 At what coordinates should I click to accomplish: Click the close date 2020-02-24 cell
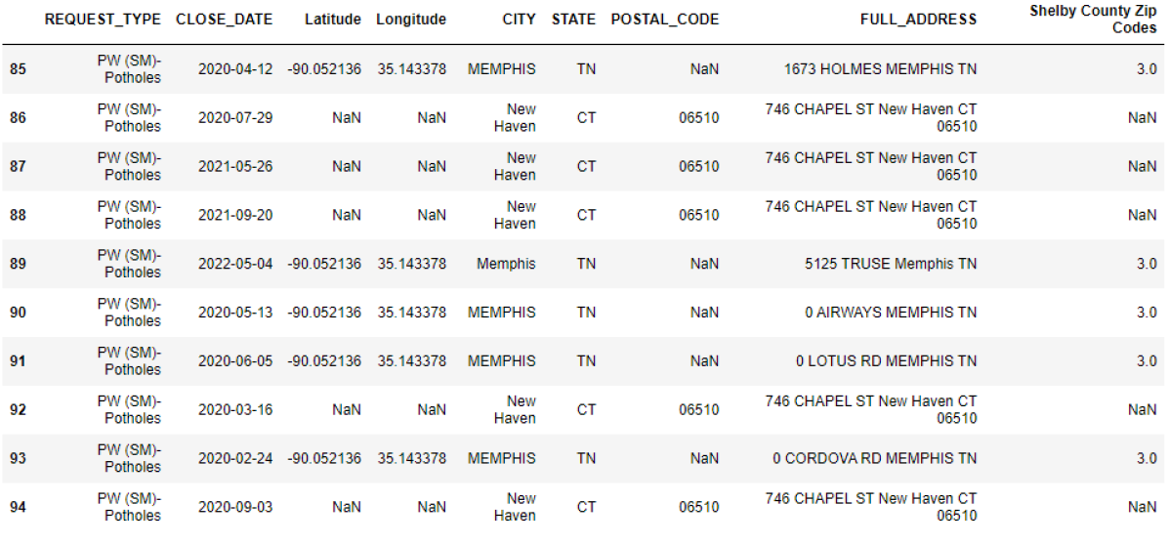(235, 458)
